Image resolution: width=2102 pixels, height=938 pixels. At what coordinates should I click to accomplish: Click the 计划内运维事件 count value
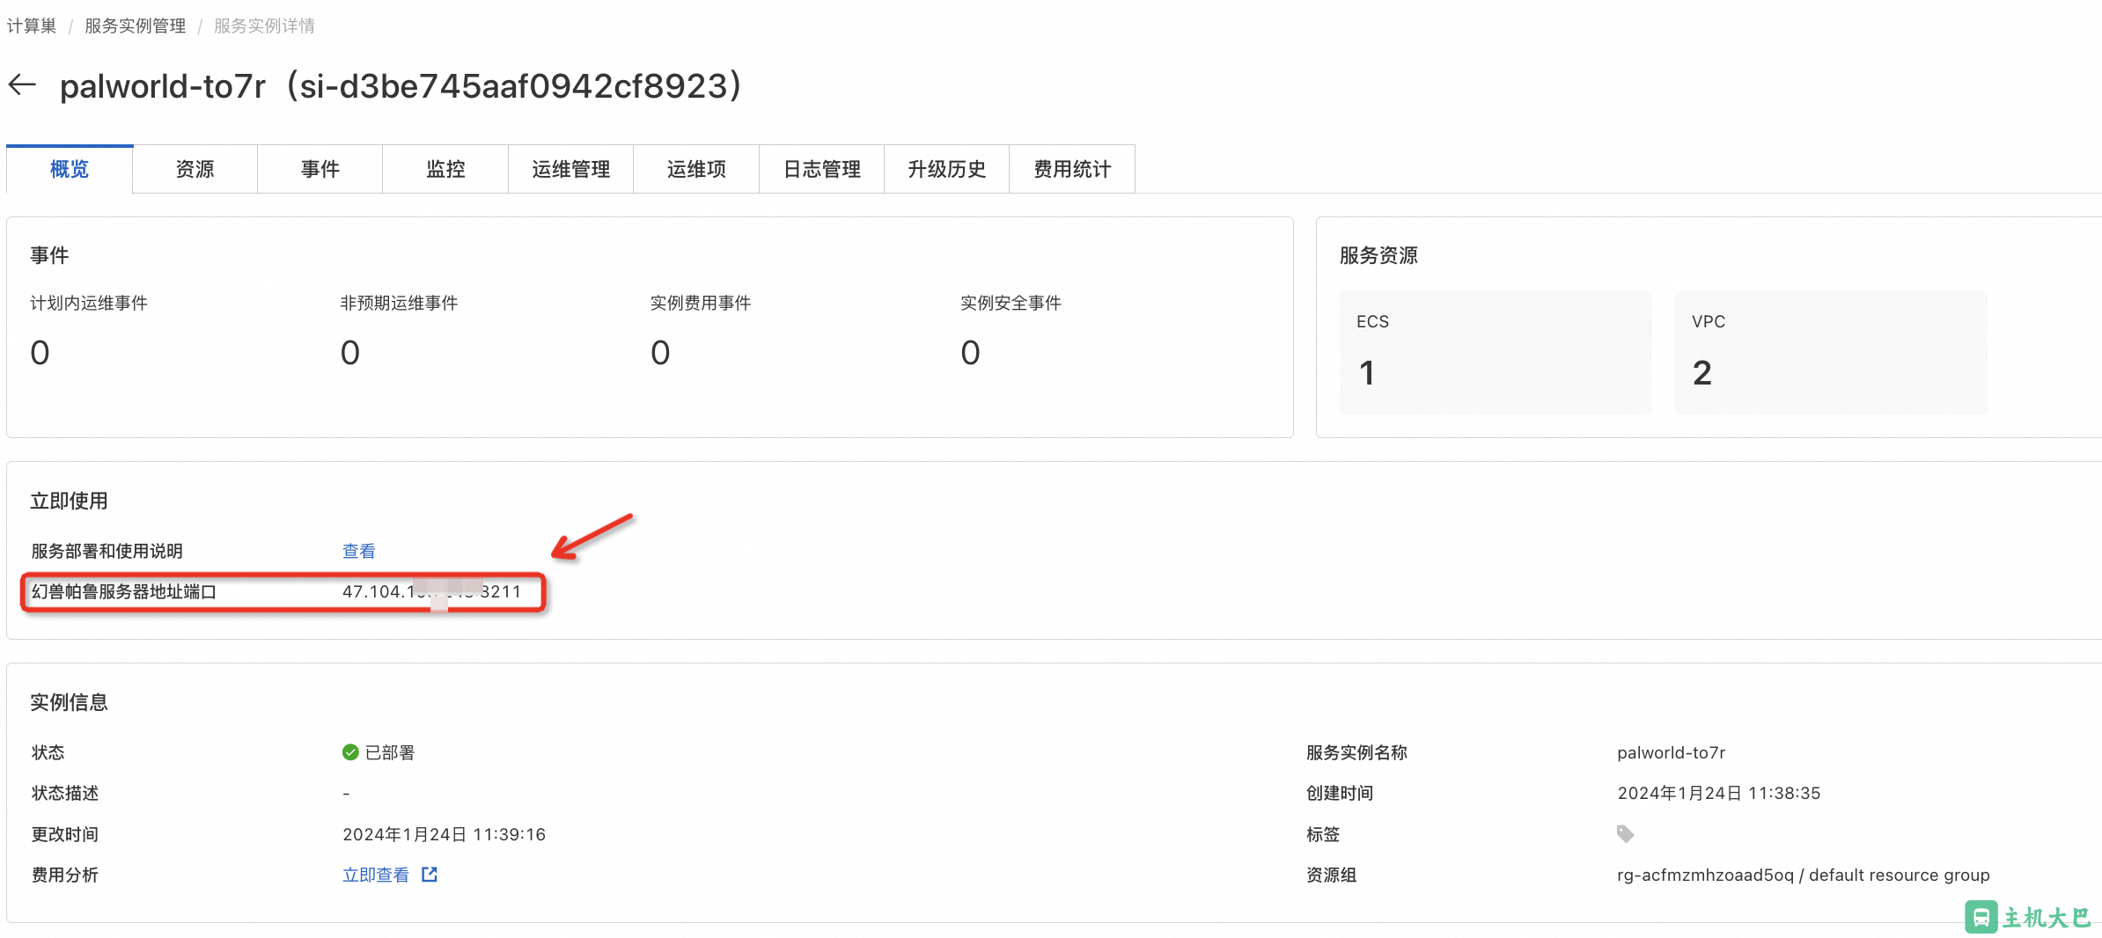[40, 353]
